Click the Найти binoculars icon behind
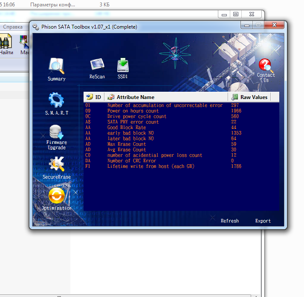The image size is (304, 297). coord(6,41)
